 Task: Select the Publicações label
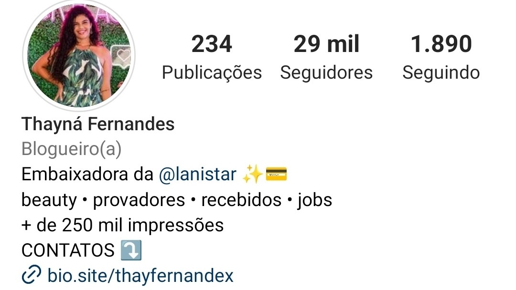click(212, 73)
